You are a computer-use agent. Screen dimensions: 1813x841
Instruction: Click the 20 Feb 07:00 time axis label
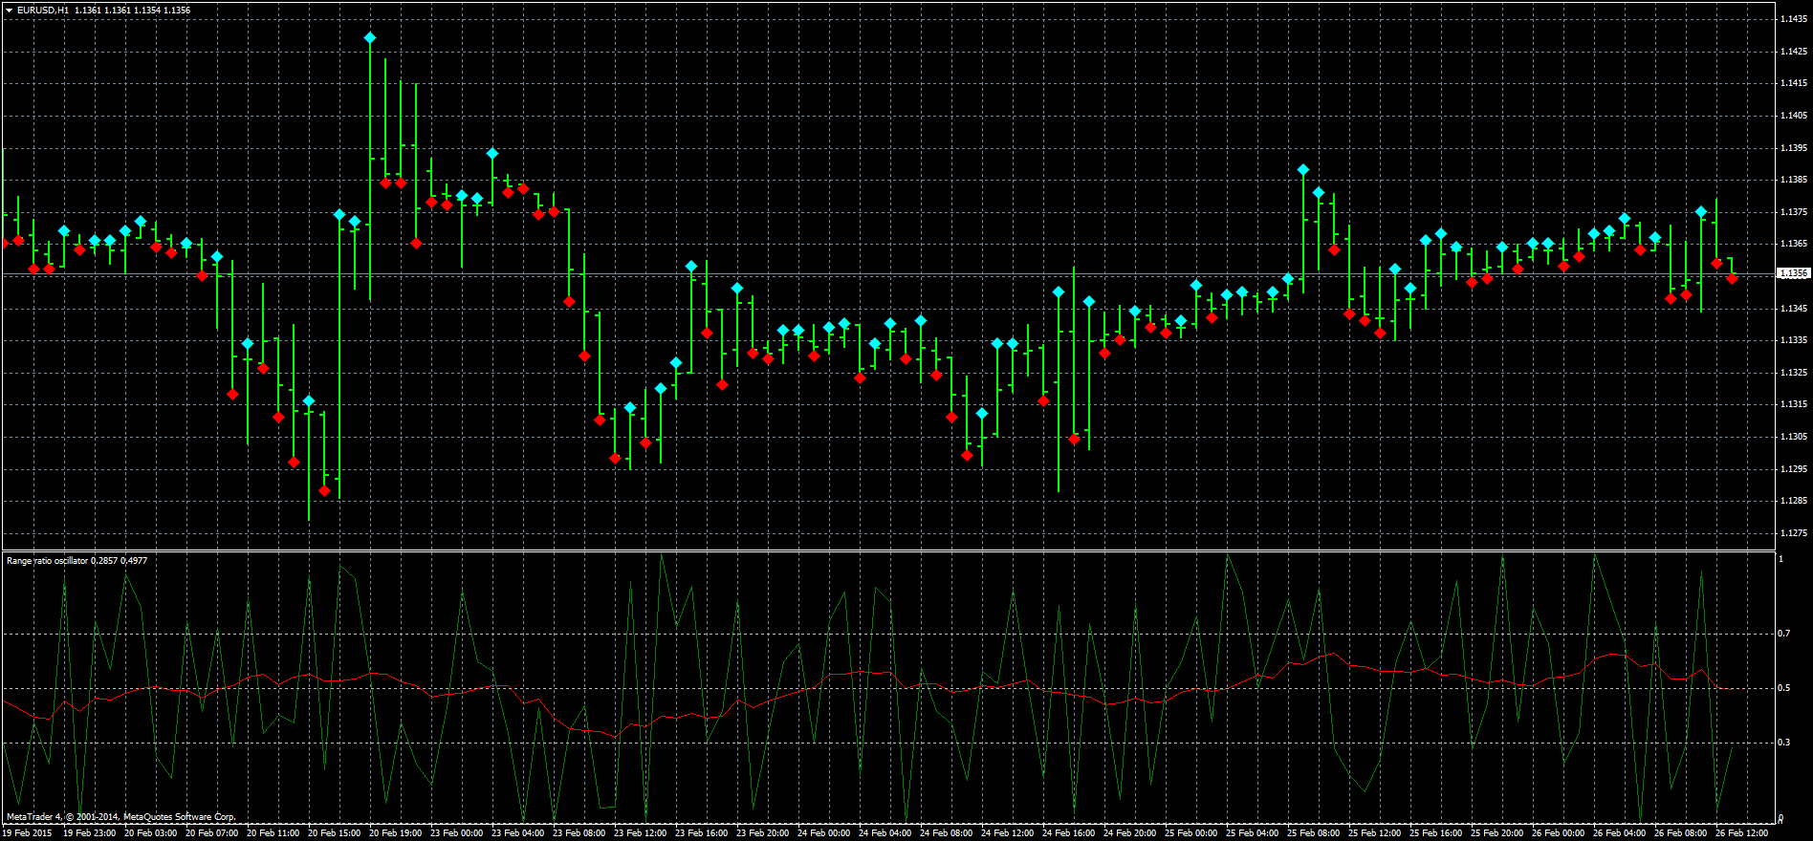tap(211, 833)
